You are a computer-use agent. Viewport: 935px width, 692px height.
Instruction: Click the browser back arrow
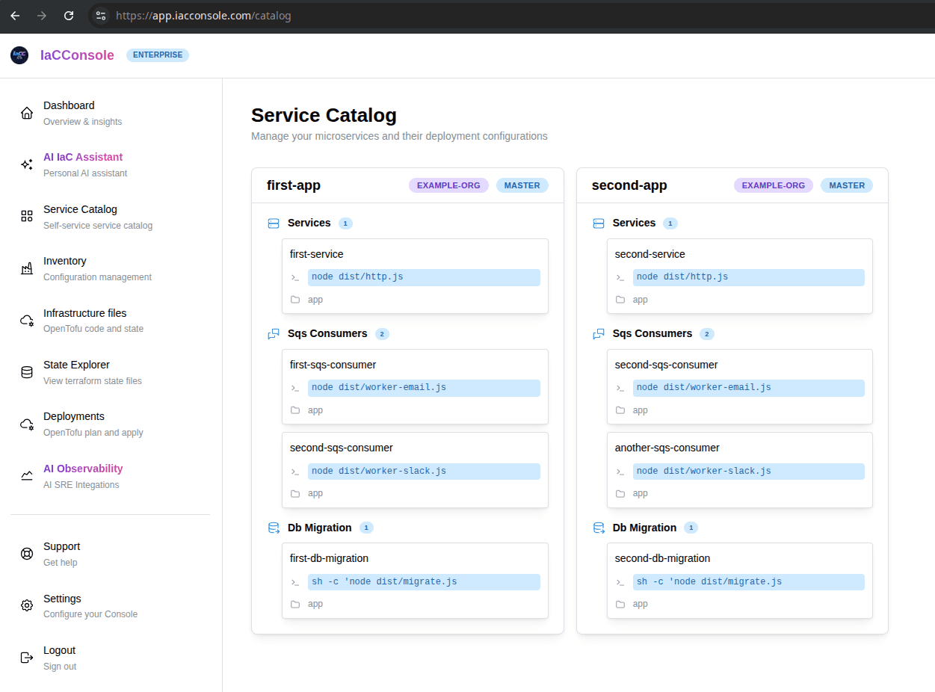point(15,15)
